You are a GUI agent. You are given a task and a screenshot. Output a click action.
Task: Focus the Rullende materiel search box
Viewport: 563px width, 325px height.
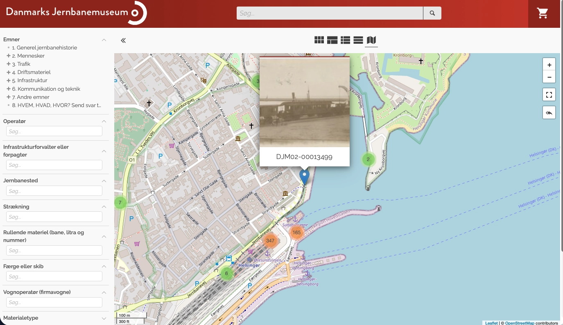click(54, 250)
